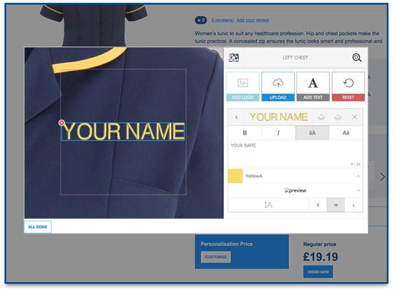Click the Reset circular arrow icon
Viewport: 393px width, 289px height.
coord(348,83)
